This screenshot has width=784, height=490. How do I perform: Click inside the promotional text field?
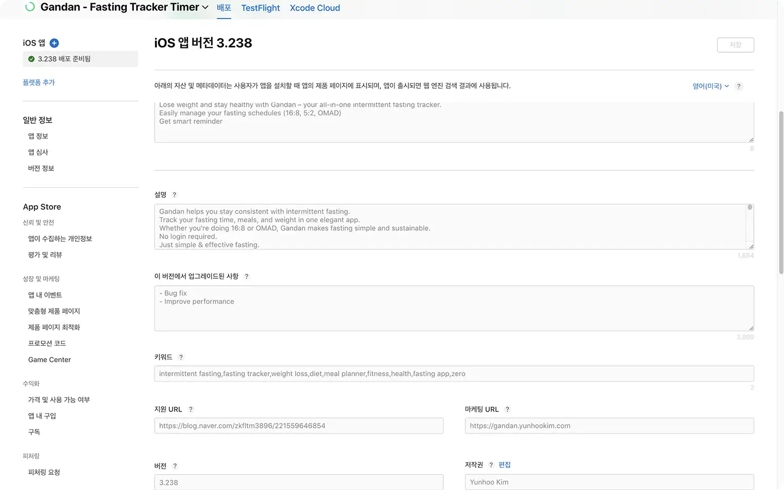[x=454, y=122]
